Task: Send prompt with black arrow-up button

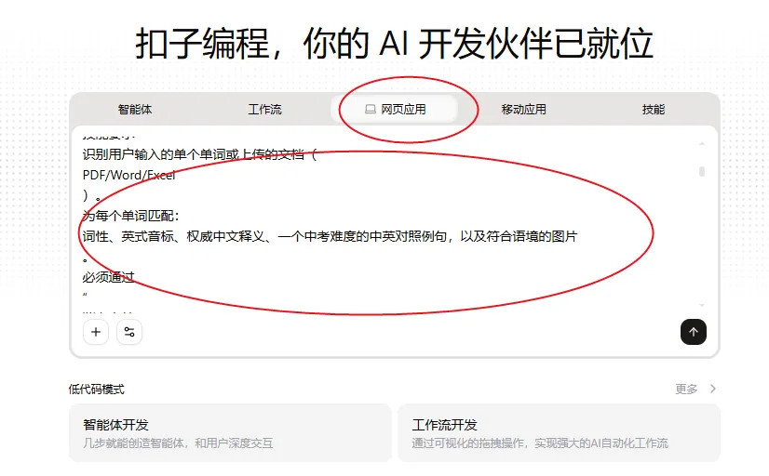Action: point(694,332)
